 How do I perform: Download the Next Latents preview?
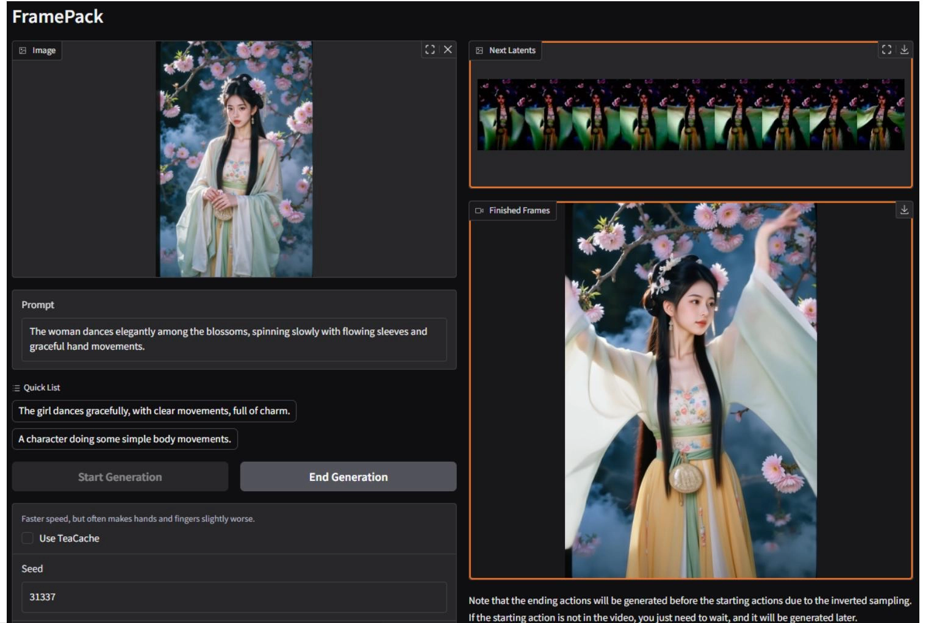[x=905, y=50]
